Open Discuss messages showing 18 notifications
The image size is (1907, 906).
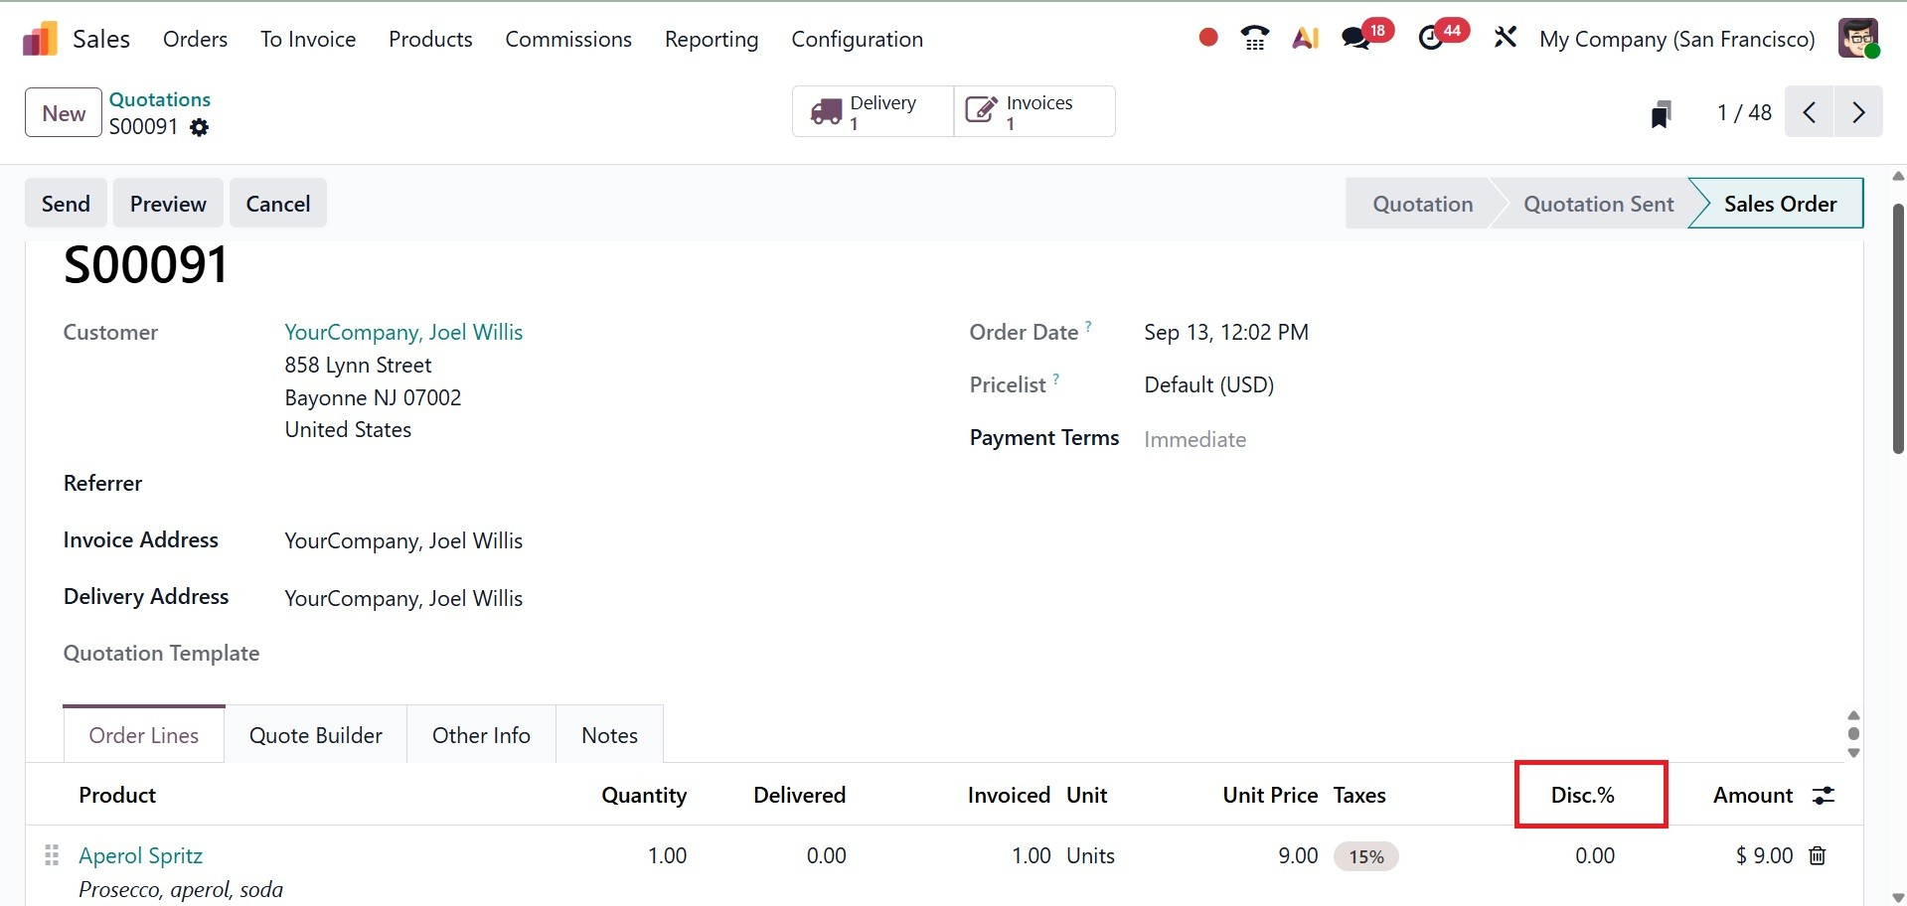tap(1353, 38)
